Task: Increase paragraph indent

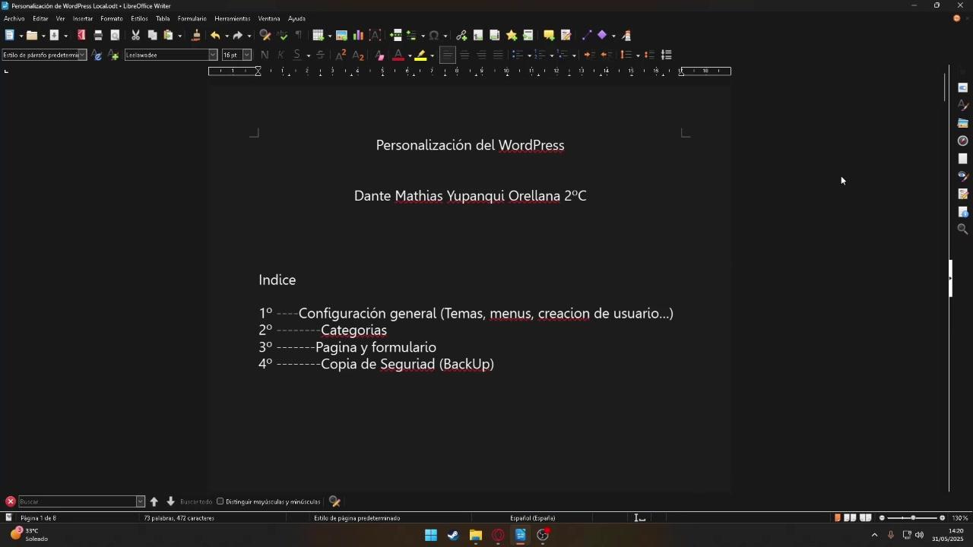Action: tap(589, 55)
